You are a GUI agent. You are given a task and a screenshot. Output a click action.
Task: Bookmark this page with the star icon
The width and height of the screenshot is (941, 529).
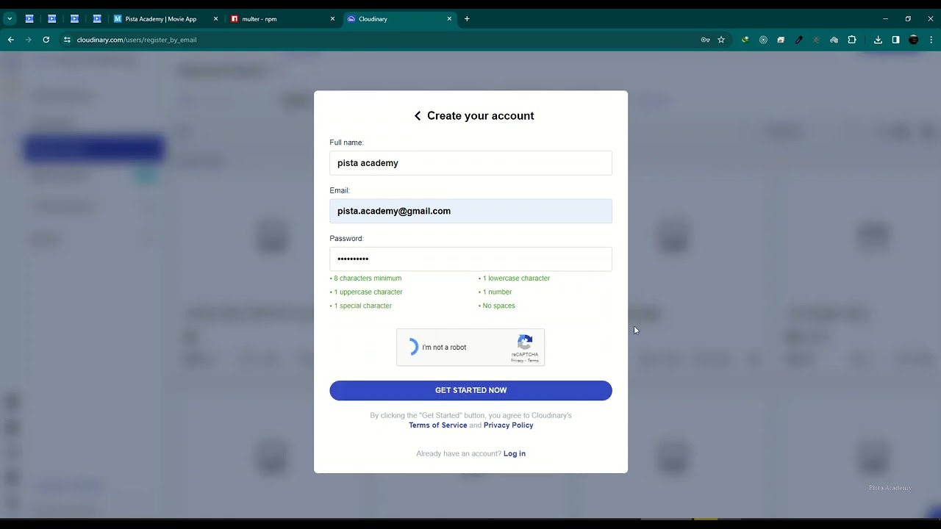coord(721,40)
